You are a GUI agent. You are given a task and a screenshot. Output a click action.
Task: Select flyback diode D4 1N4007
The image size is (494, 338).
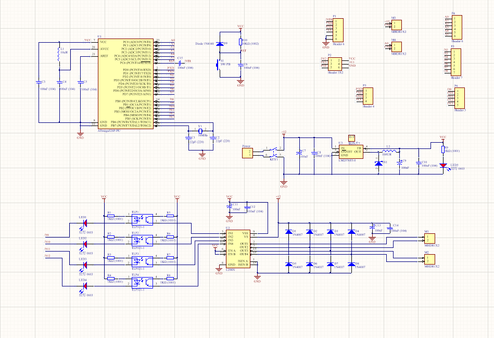click(x=351, y=232)
